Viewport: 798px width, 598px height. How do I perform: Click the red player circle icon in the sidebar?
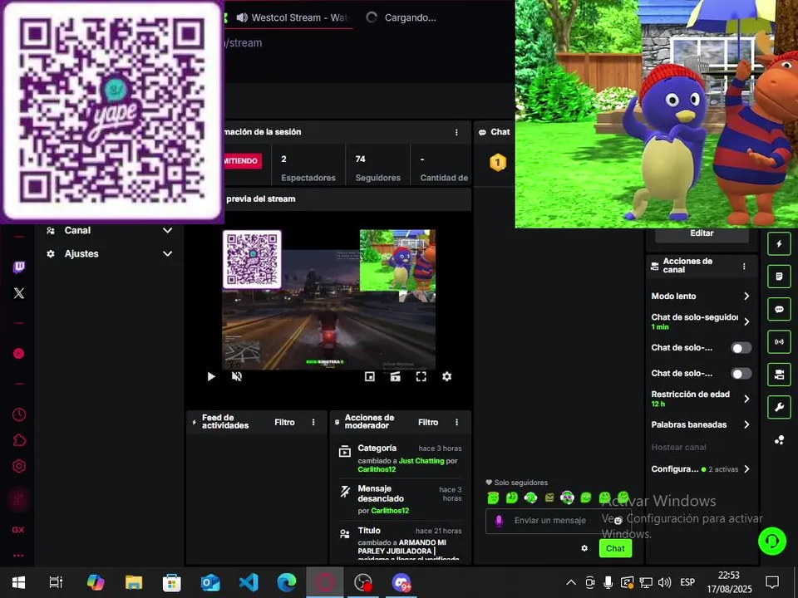(x=19, y=354)
